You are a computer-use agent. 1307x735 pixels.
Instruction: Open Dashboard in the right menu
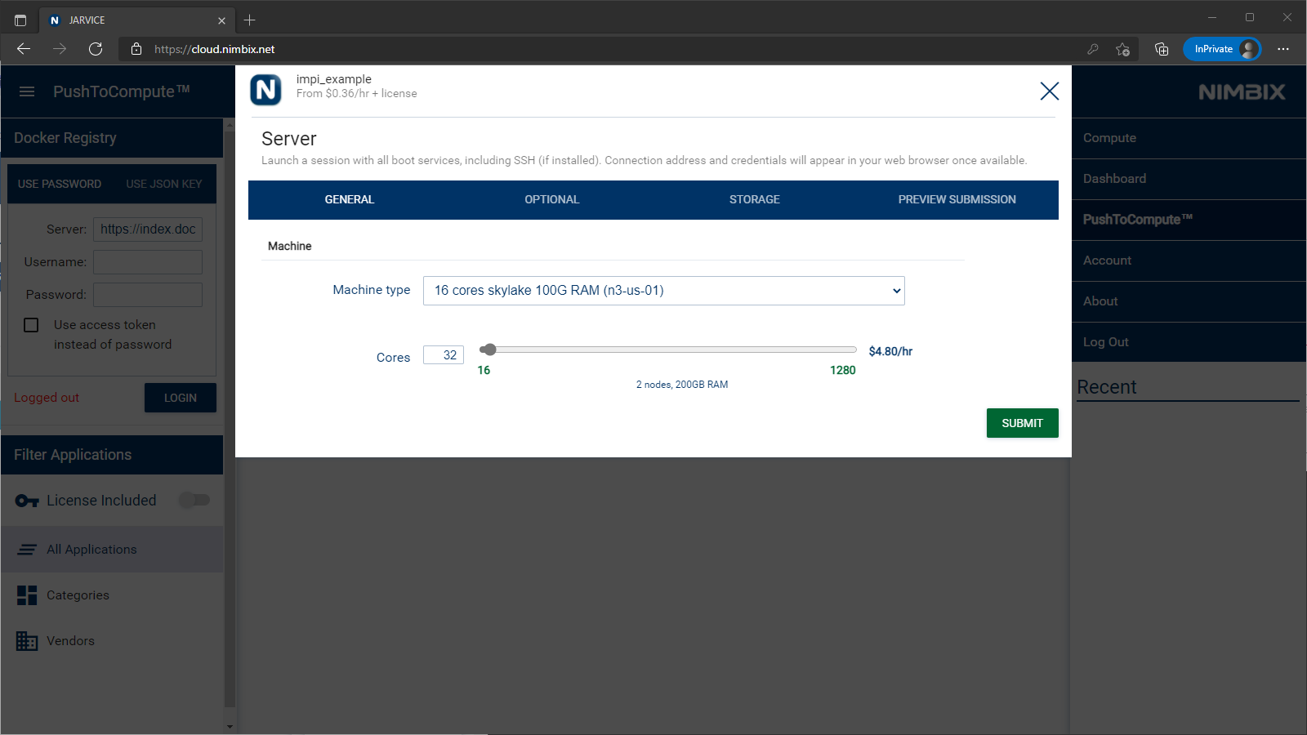pyautogui.click(x=1189, y=179)
